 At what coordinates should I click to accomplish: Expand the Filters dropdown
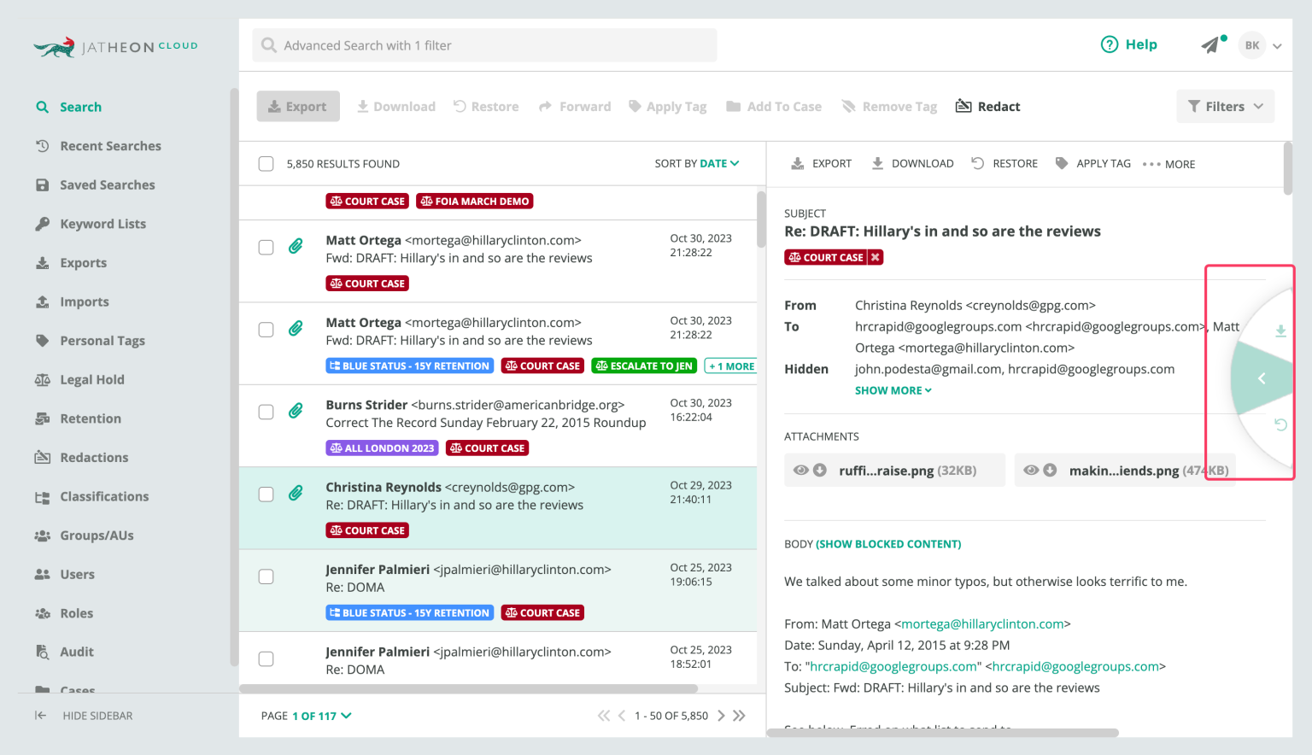[x=1225, y=106]
